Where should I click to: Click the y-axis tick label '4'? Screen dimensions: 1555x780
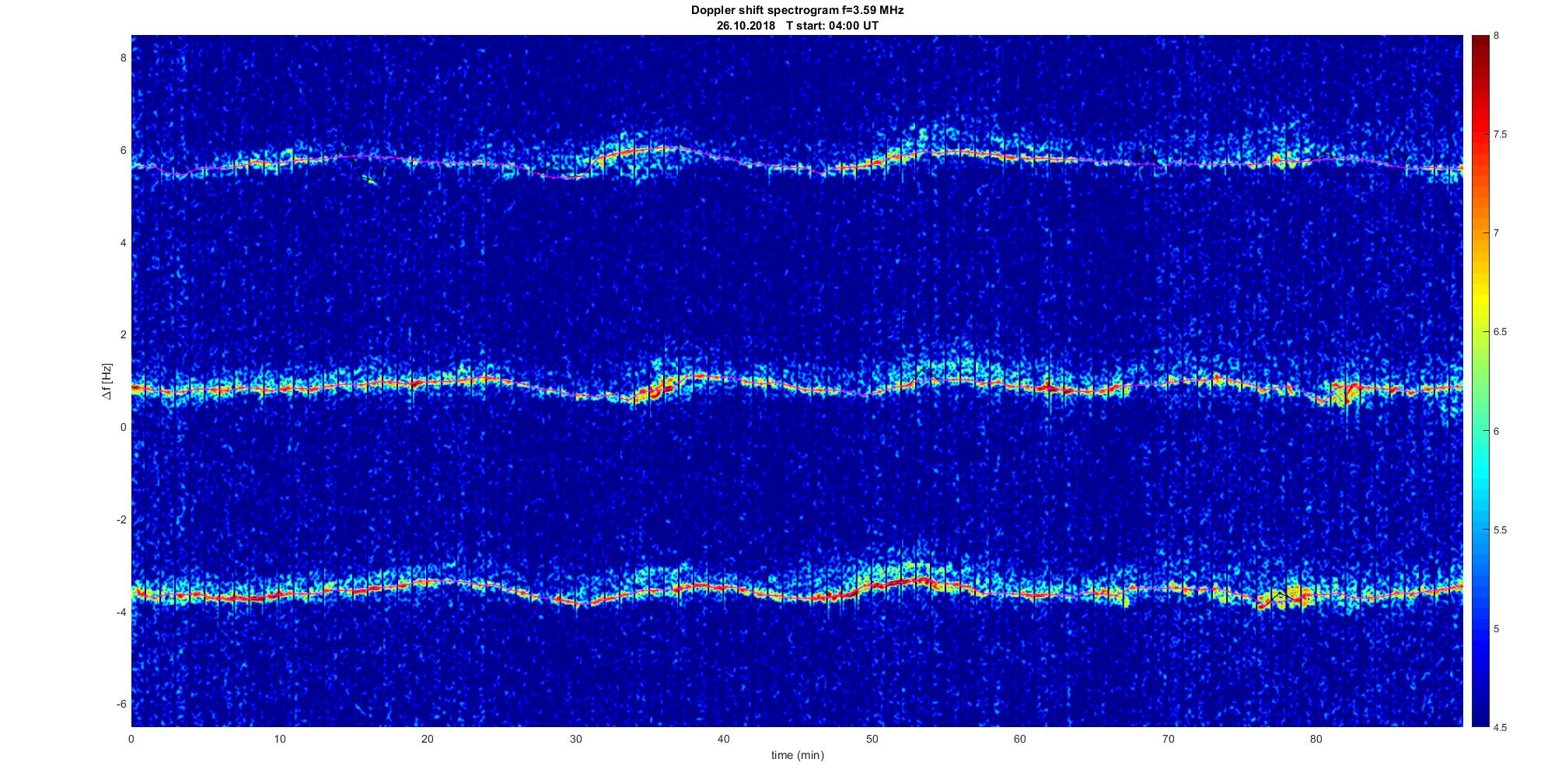123,243
